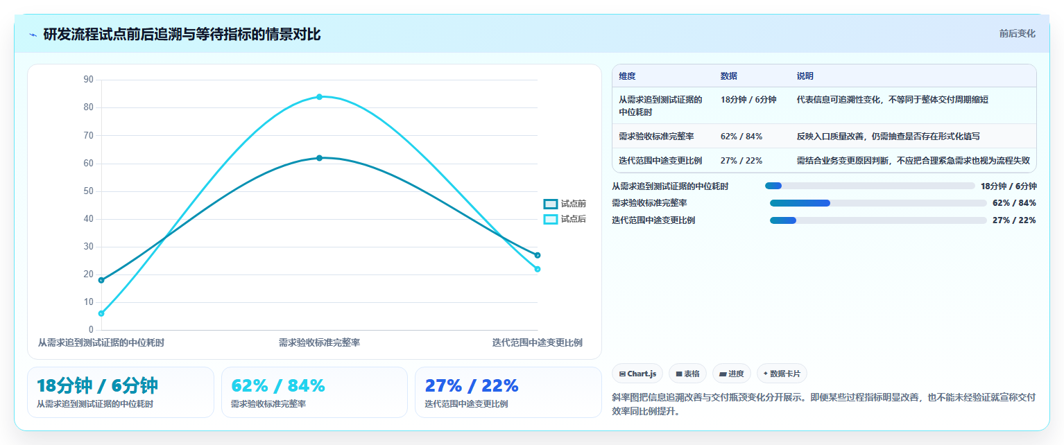Click the x-axis label 需求验收标准完整率
Viewport: 1064px width, 445px height.
[319, 342]
